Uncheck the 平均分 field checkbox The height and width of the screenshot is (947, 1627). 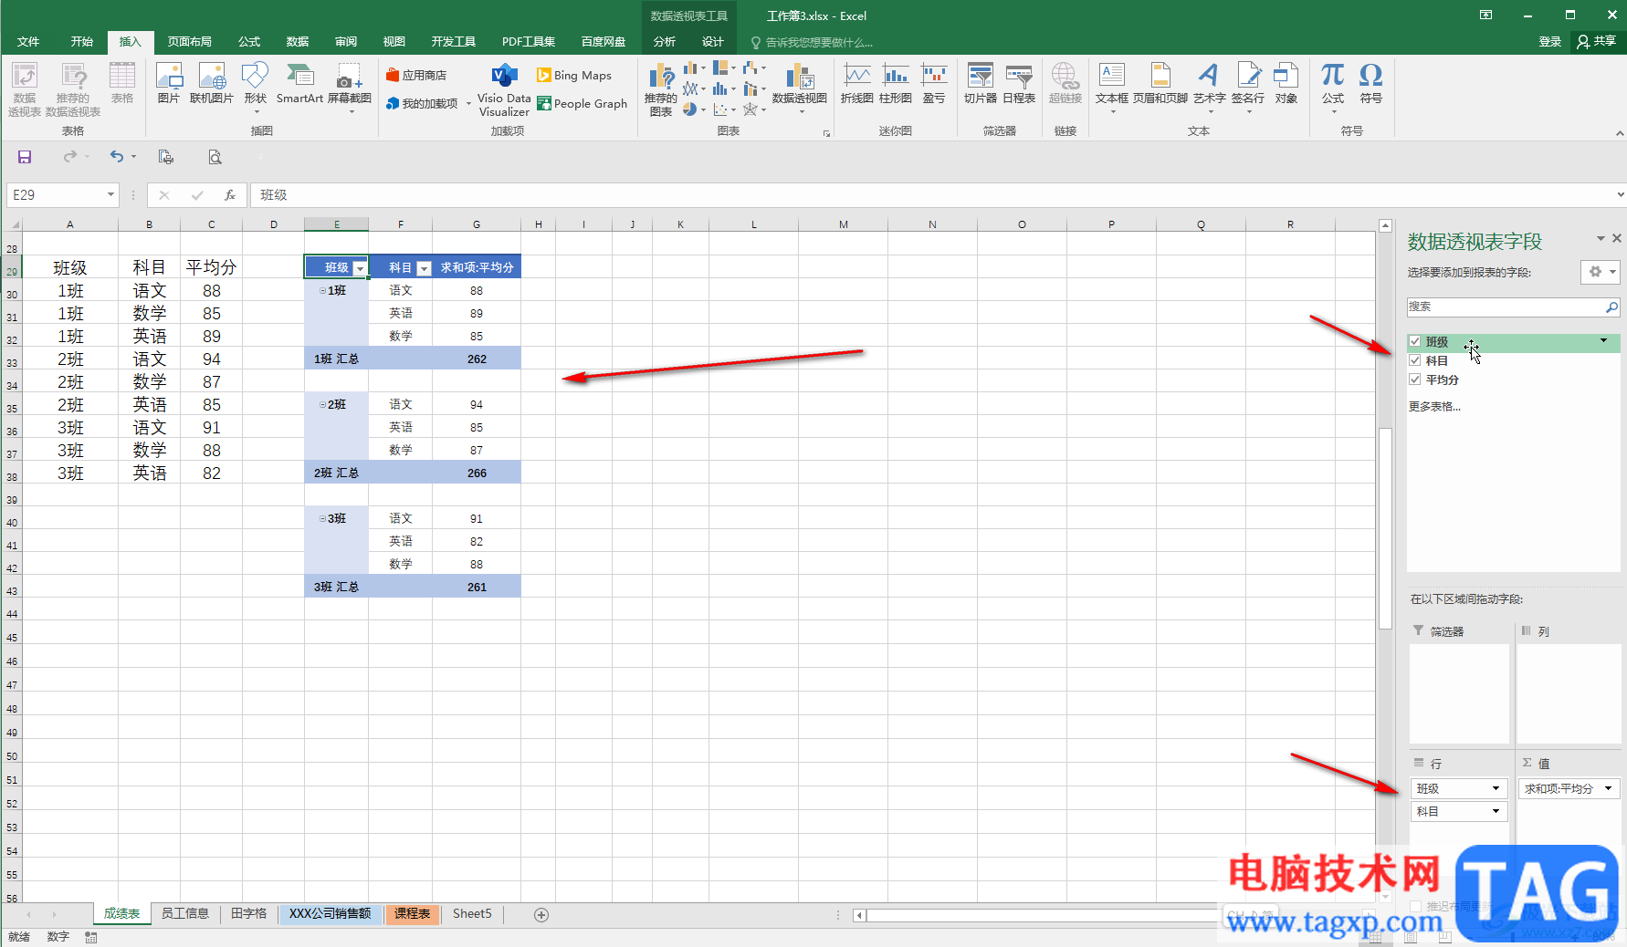(1415, 380)
